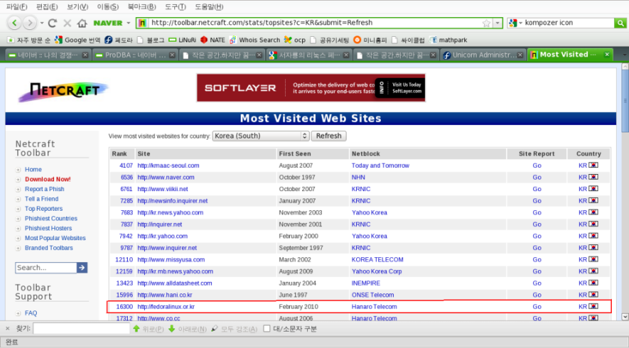Open the LiNuRi bookmark
Screen dimensions: 629x348
click(183, 40)
